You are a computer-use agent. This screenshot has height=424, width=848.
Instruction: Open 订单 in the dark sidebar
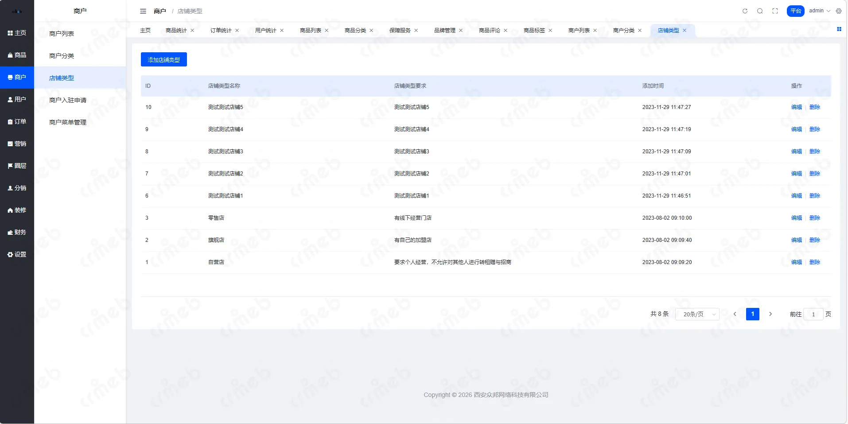coord(17,122)
